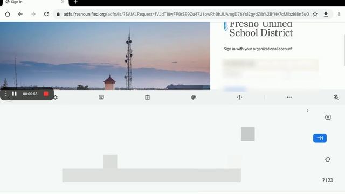
Task: Reload the current page
Action: pyautogui.click(x=46, y=14)
